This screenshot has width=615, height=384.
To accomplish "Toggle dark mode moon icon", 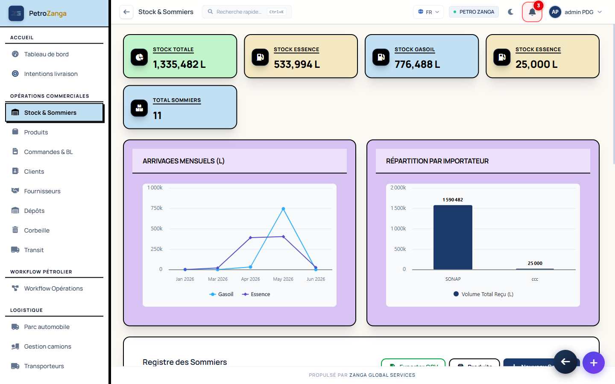I will point(511,12).
